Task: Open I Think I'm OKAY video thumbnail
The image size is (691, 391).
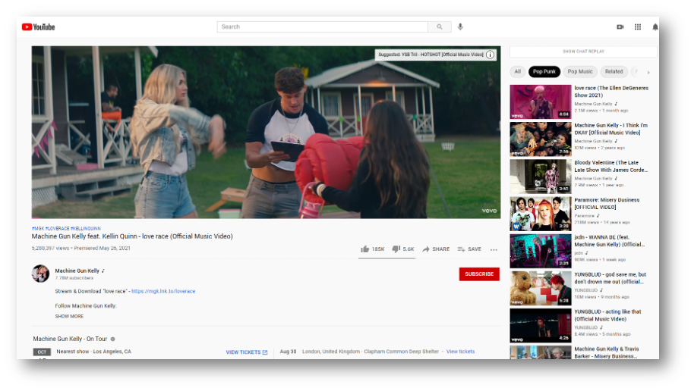Action: click(541, 139)
